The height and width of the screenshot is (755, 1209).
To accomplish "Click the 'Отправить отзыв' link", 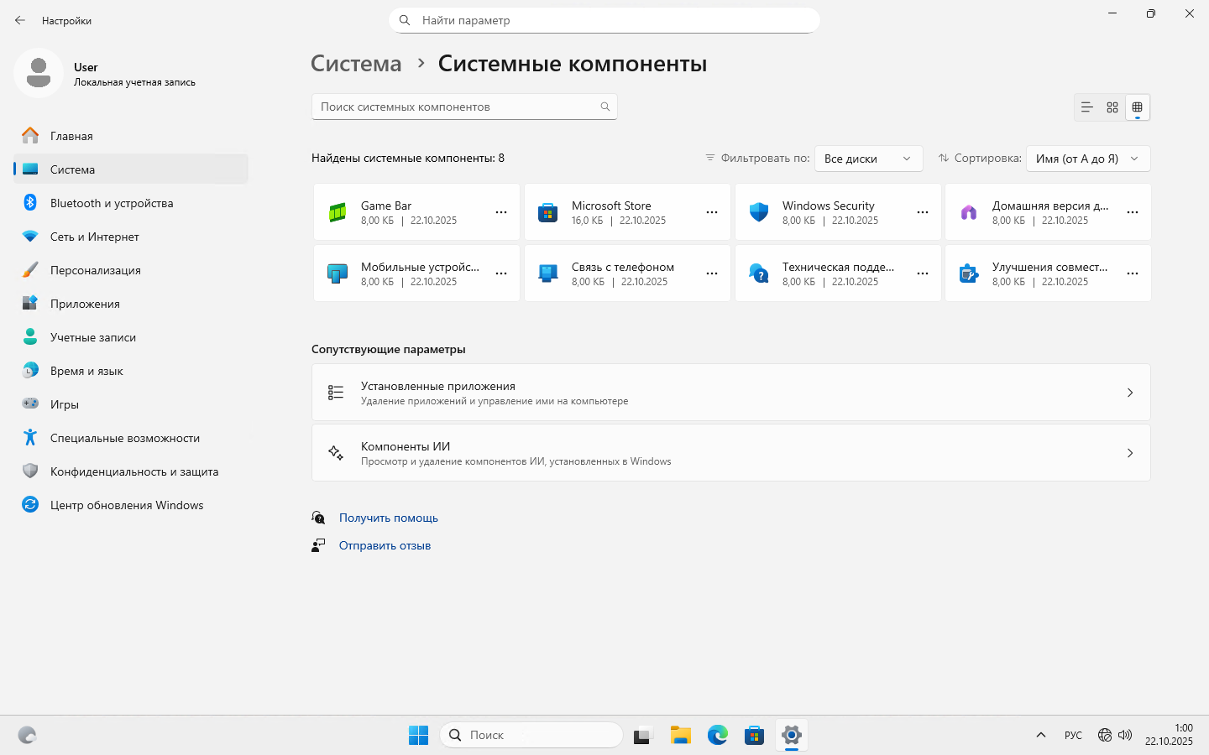I will point(385,545).
